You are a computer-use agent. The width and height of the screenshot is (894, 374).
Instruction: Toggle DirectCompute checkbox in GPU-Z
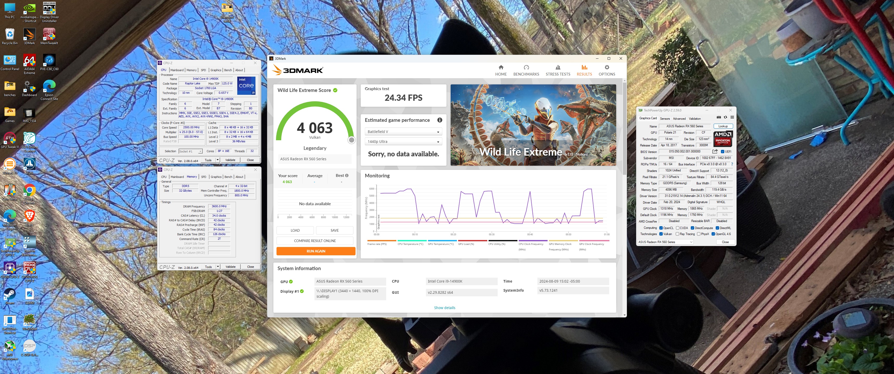tap(692, 228)
